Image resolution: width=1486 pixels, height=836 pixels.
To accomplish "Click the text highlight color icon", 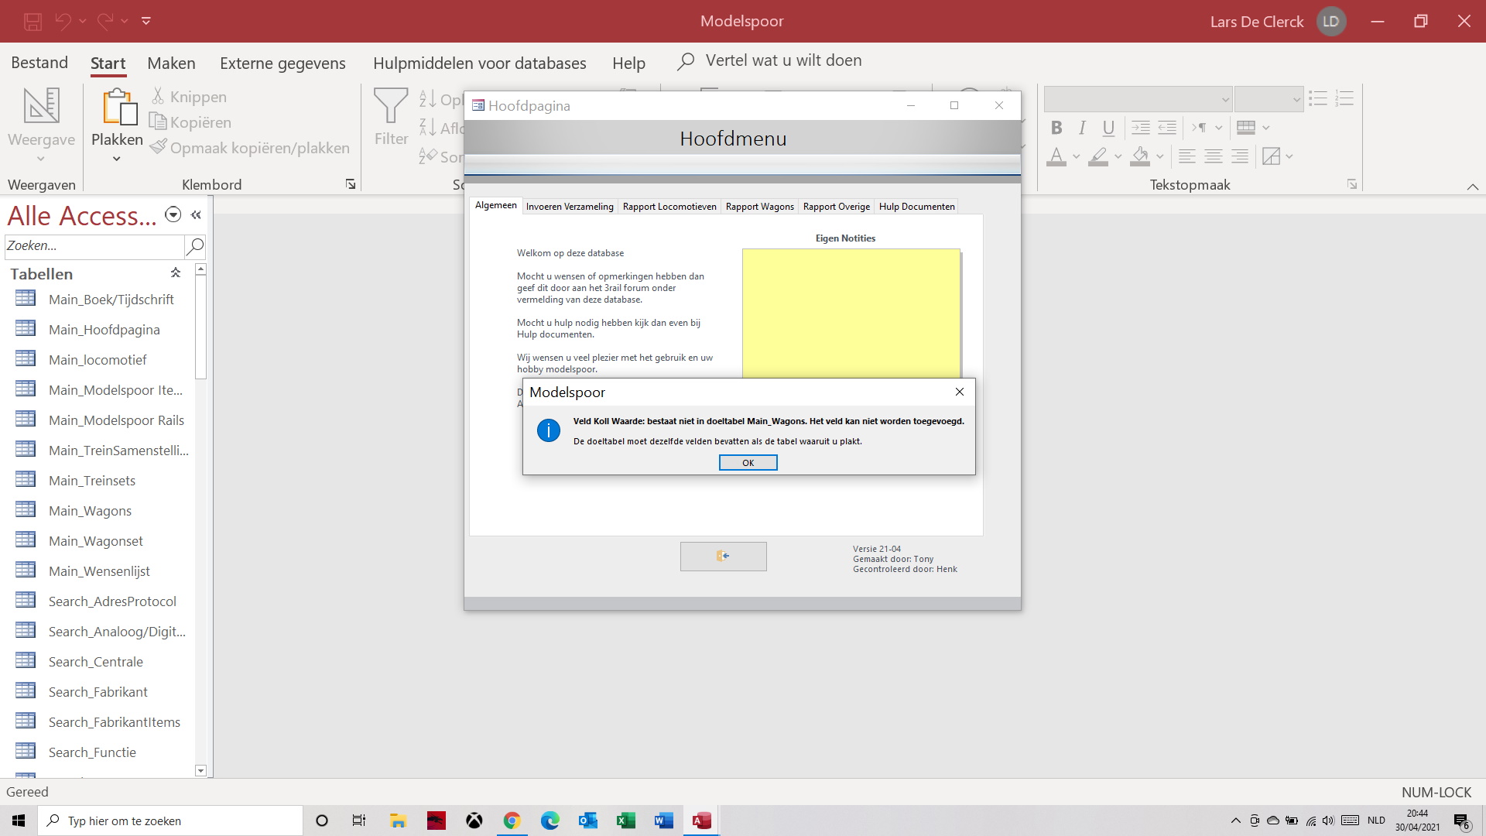I will (1097, 156).
